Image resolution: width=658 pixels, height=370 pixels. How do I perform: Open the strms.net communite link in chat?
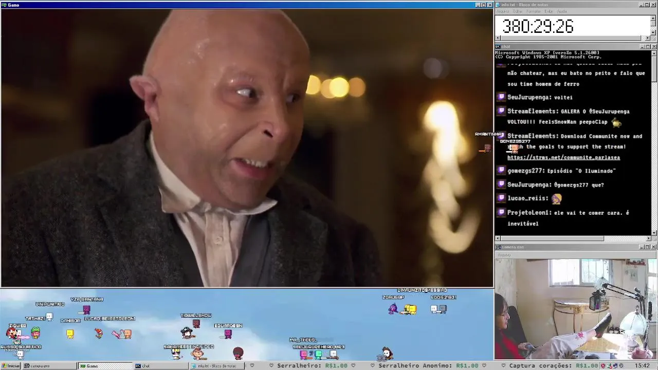pyautogui.click(x=563, y=158)
